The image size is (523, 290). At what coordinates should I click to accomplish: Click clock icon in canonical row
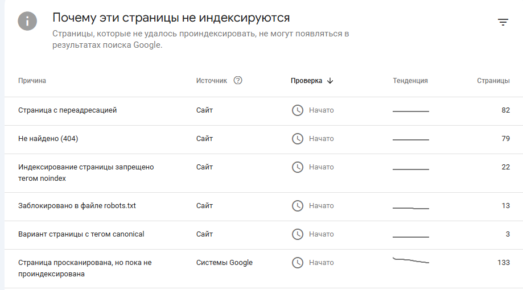click(298, 234)
